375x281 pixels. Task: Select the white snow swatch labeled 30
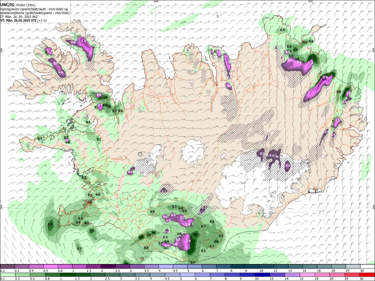click(x=367, y=267)
